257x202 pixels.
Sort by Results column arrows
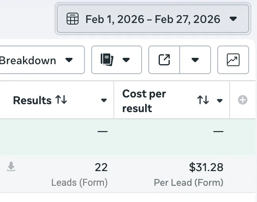pos(61,100)
